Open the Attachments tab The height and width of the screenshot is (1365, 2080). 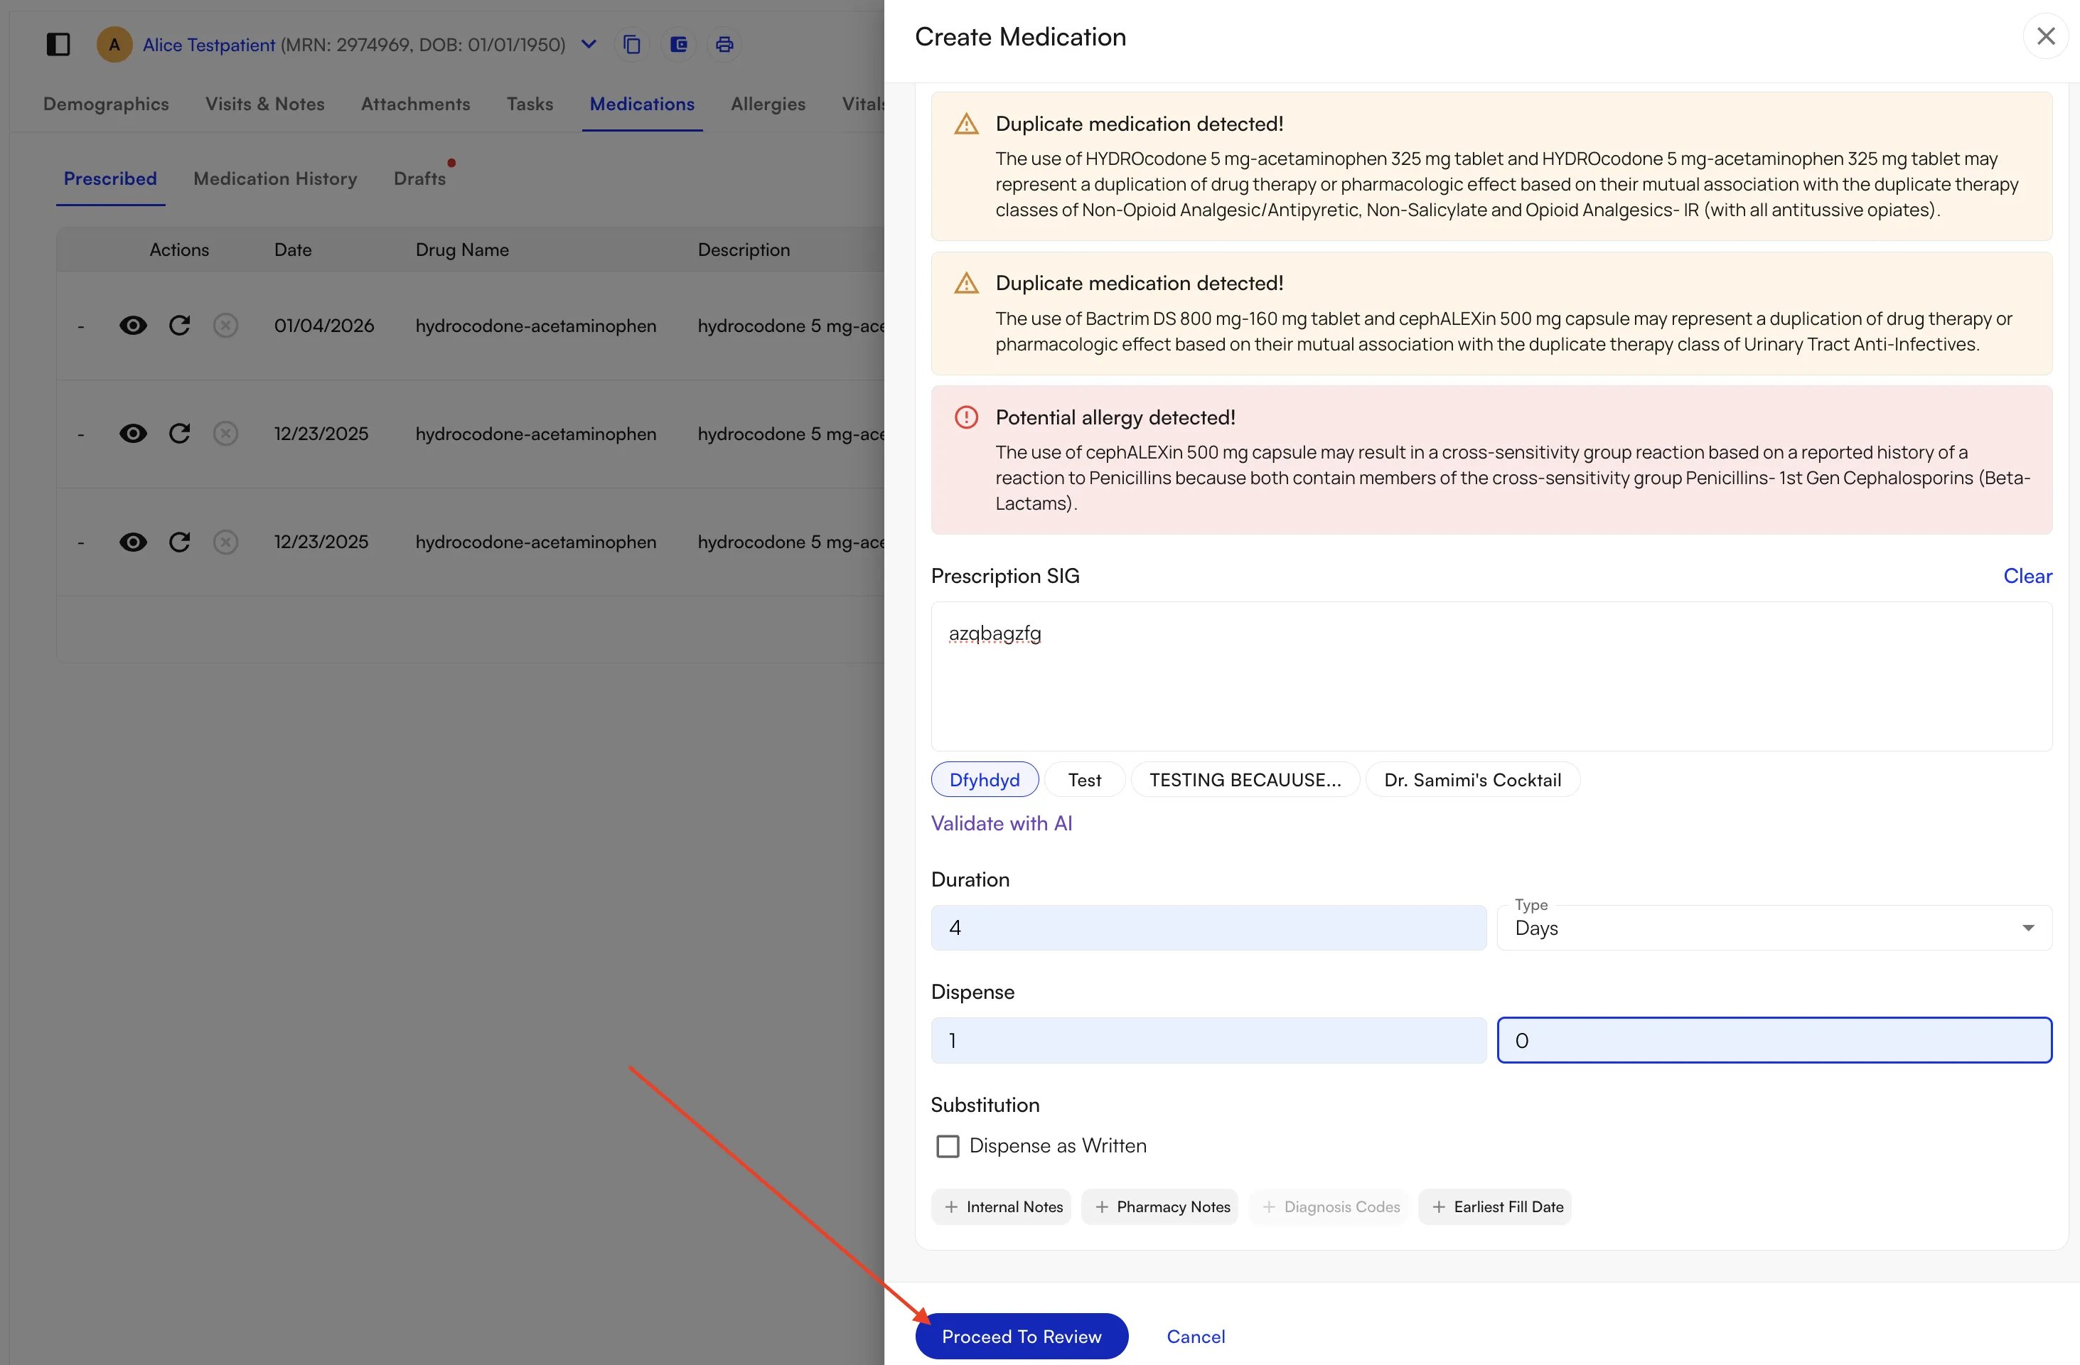coord(415,104)
